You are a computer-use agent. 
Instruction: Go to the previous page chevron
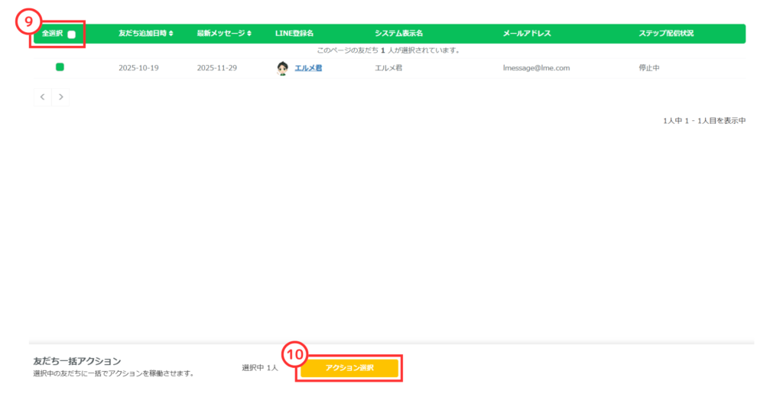coord(43,97)
